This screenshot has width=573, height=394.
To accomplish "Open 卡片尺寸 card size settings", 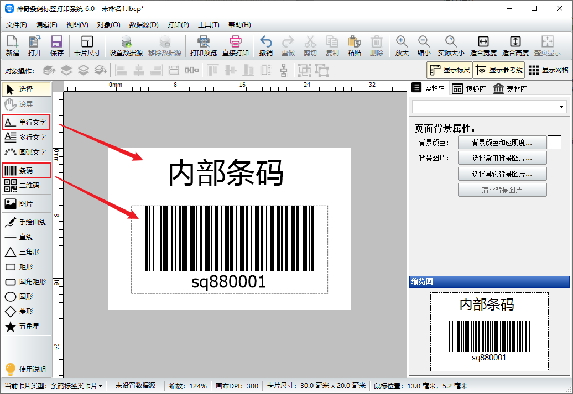I will [87, 46].
